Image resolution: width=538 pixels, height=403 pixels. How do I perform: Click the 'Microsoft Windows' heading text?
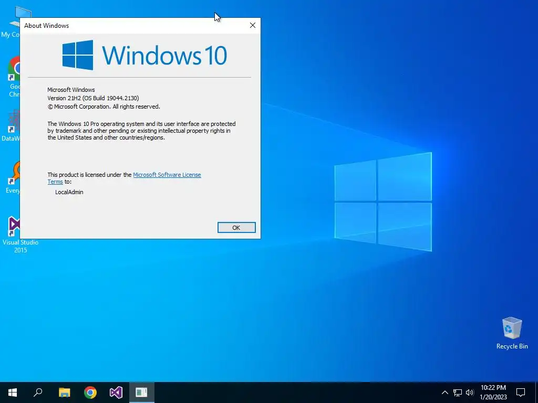point(71,90)
